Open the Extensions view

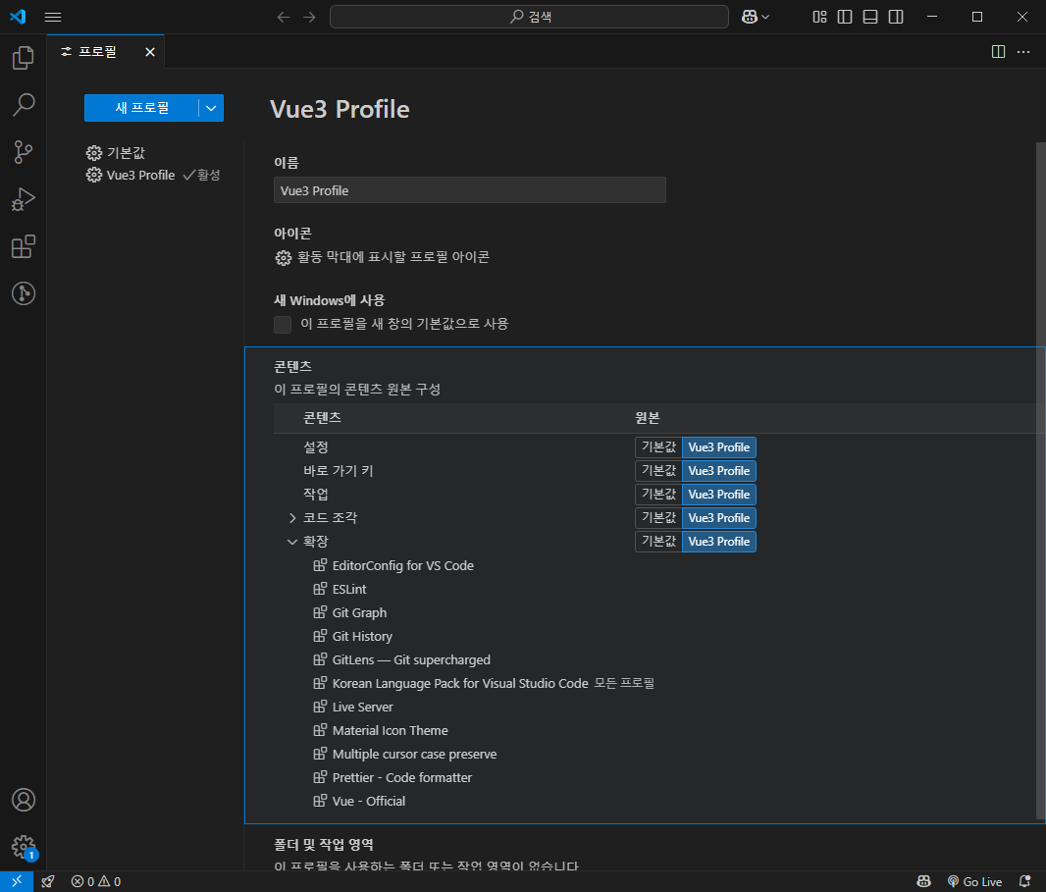[x=24, y=247]
